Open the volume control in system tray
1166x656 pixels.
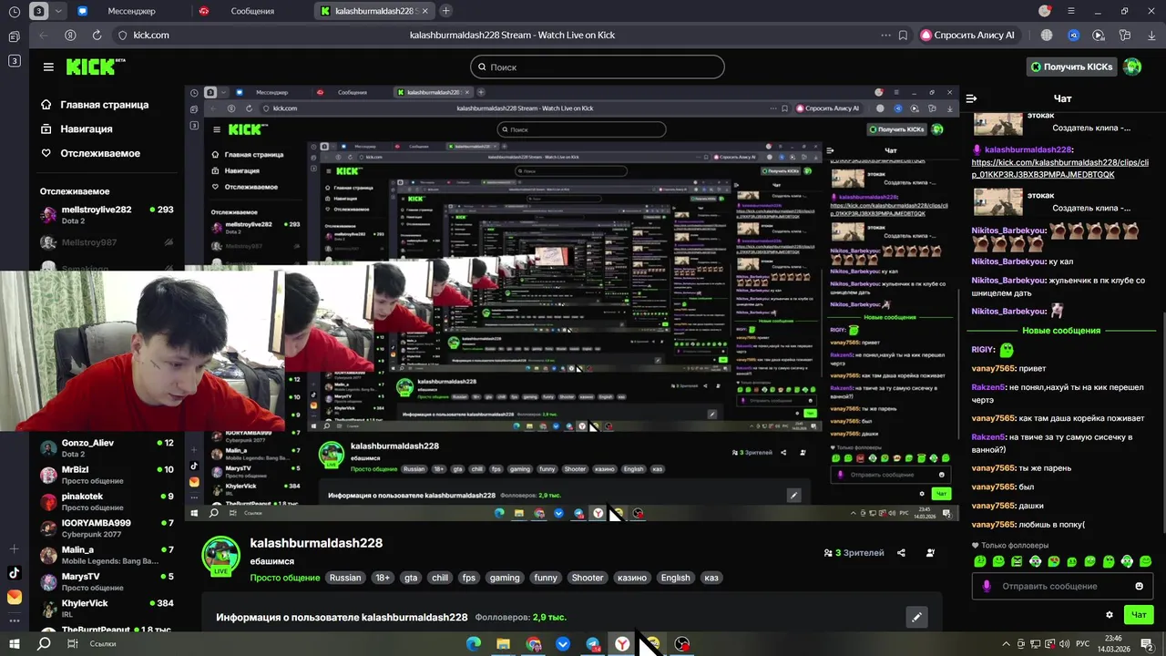click(1064, 643)
